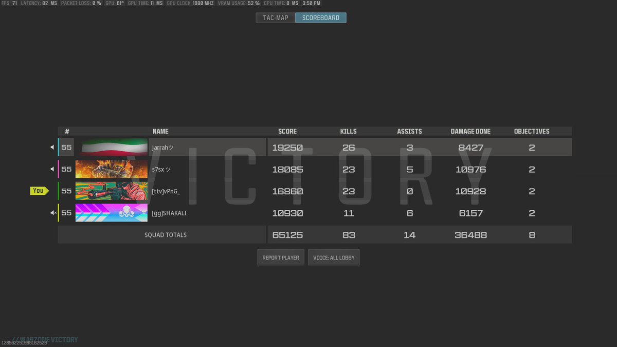Screen dimensions: 617x347
Task: Click squad total score 65125
Action: pyautogui.click(x=287, y=235)
